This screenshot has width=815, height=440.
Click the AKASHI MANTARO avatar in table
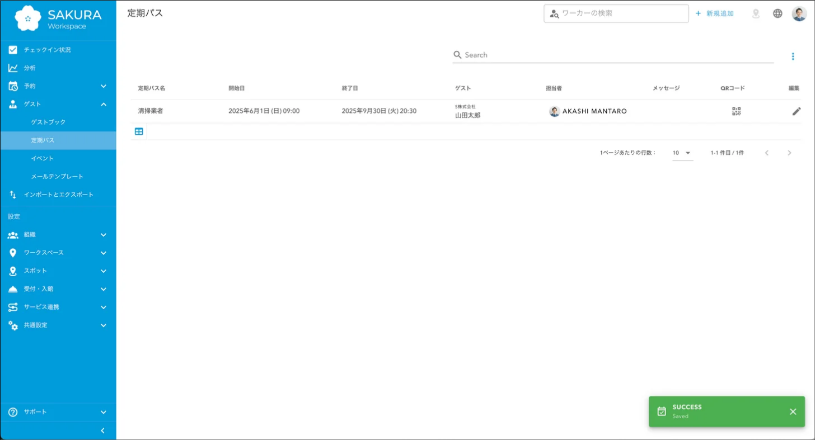[555, 111]
